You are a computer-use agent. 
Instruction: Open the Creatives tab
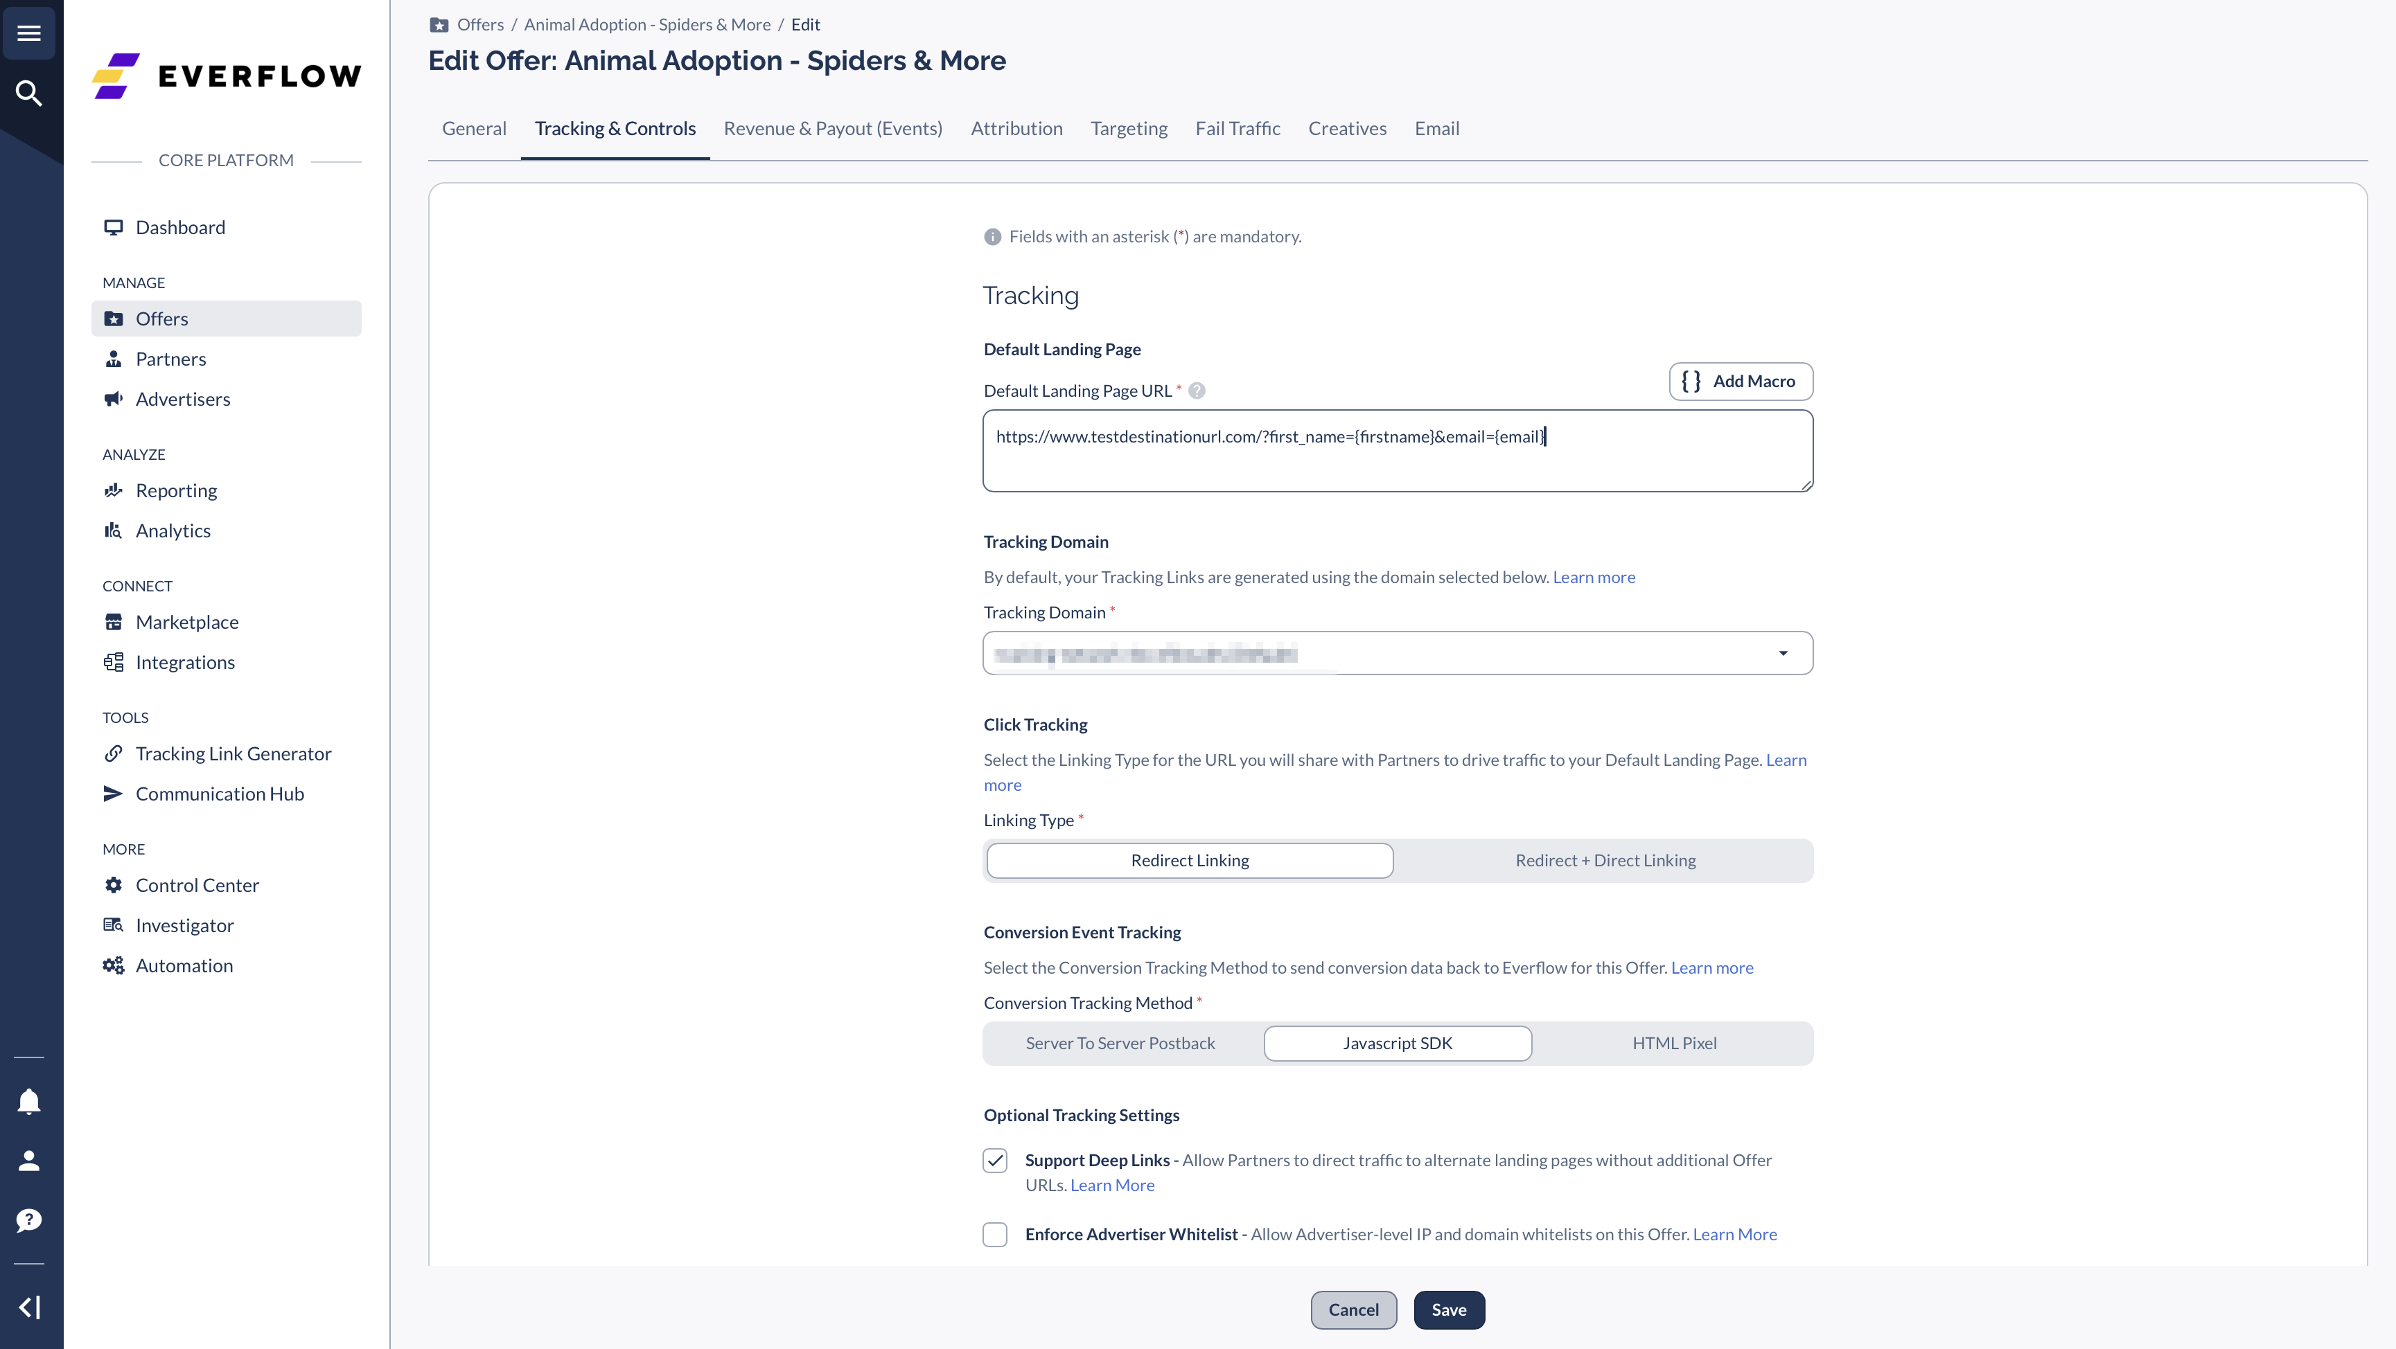1347,128
